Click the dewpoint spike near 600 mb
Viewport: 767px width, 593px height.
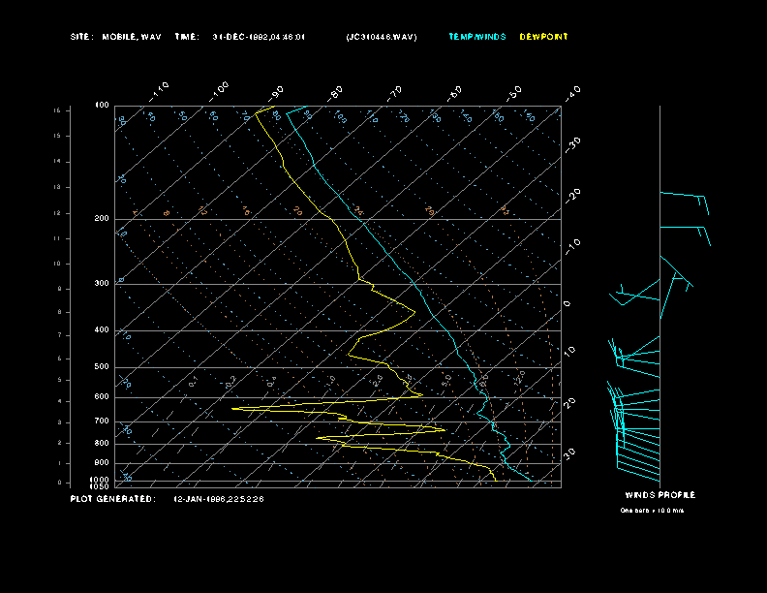click(x=418, y=394)
